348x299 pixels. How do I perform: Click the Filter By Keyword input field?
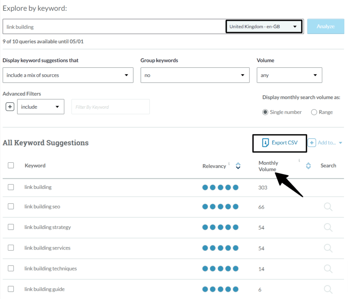pos(110,107)
